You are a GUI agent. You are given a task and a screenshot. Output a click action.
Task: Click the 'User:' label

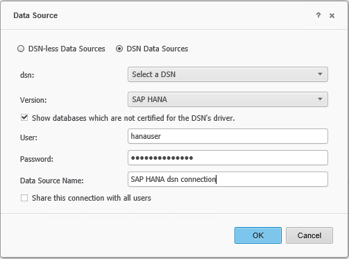(28, 137)
